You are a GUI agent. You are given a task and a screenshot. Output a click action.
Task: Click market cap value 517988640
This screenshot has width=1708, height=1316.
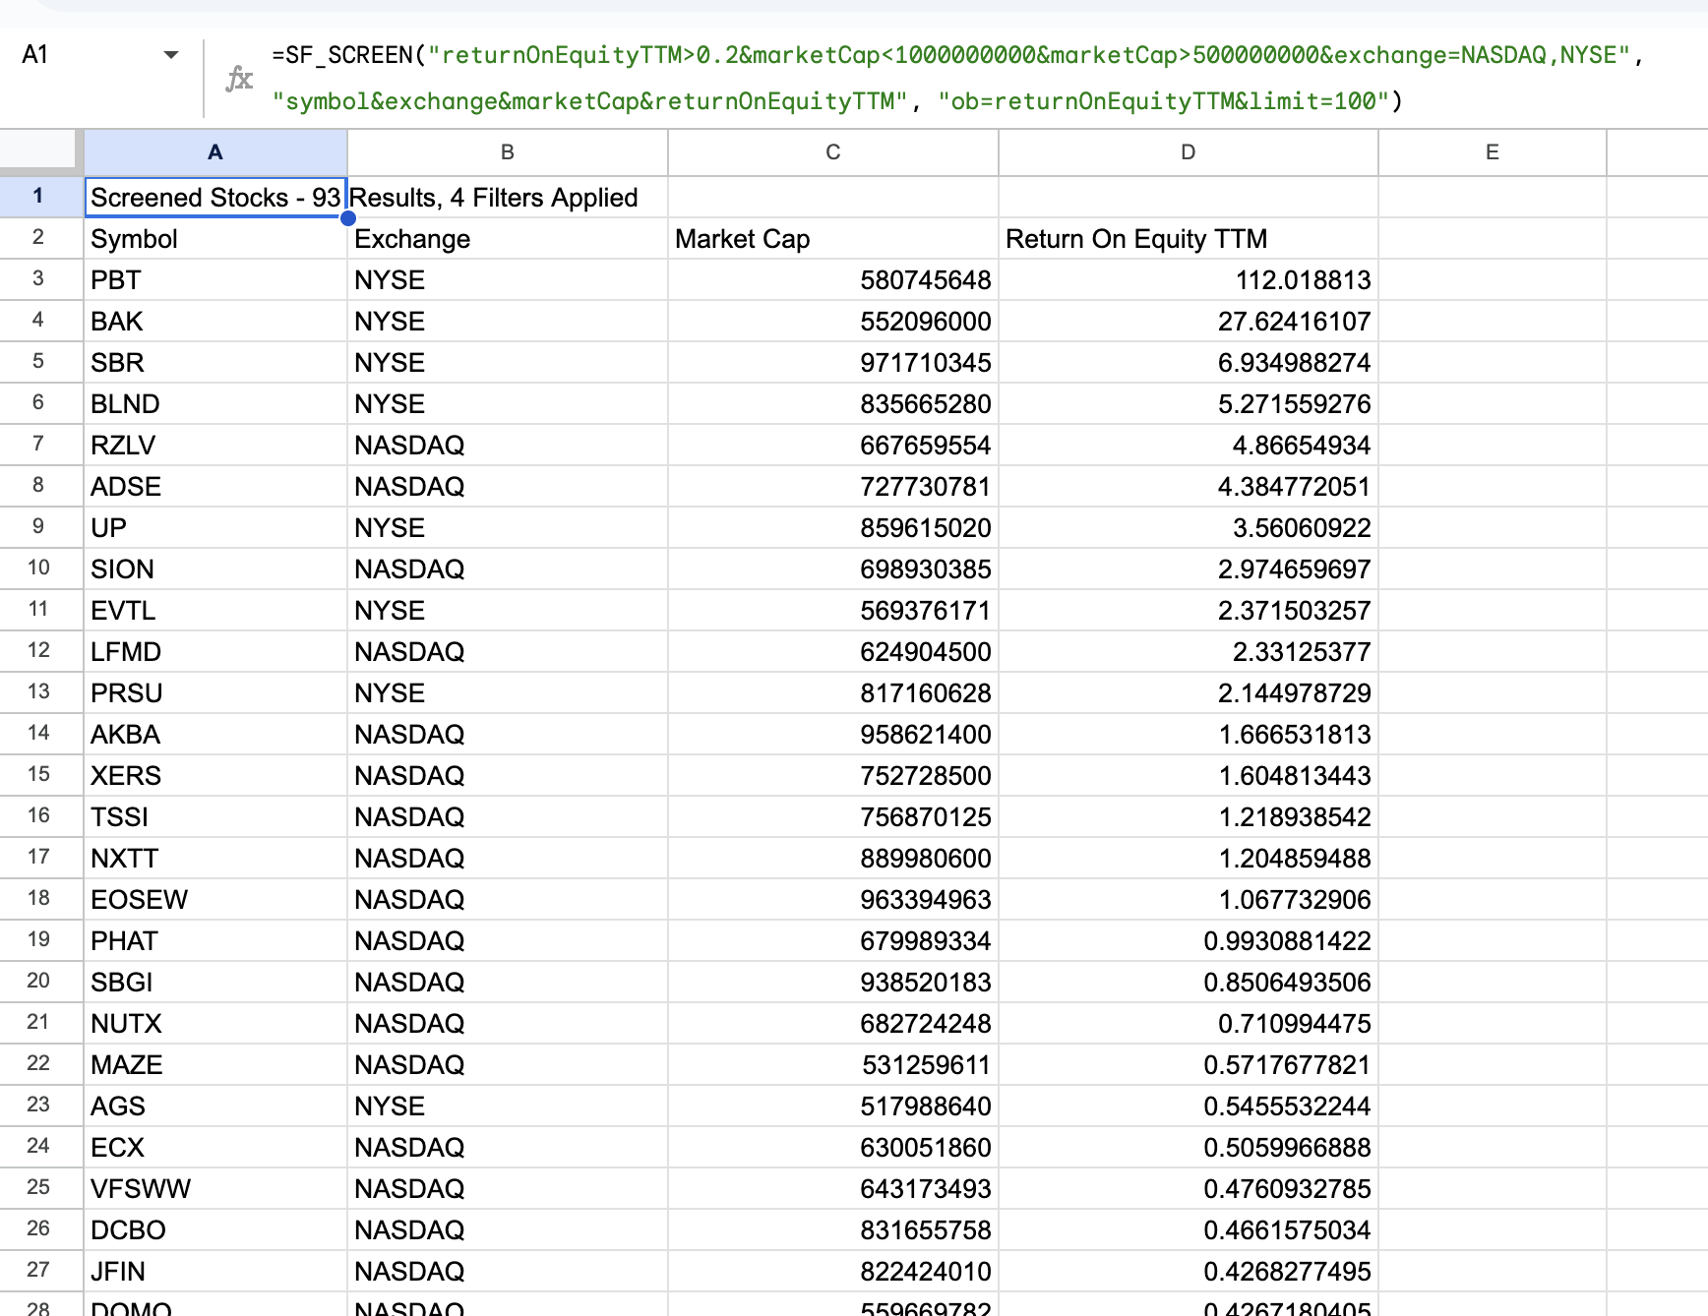click(x=833, y=1107)
